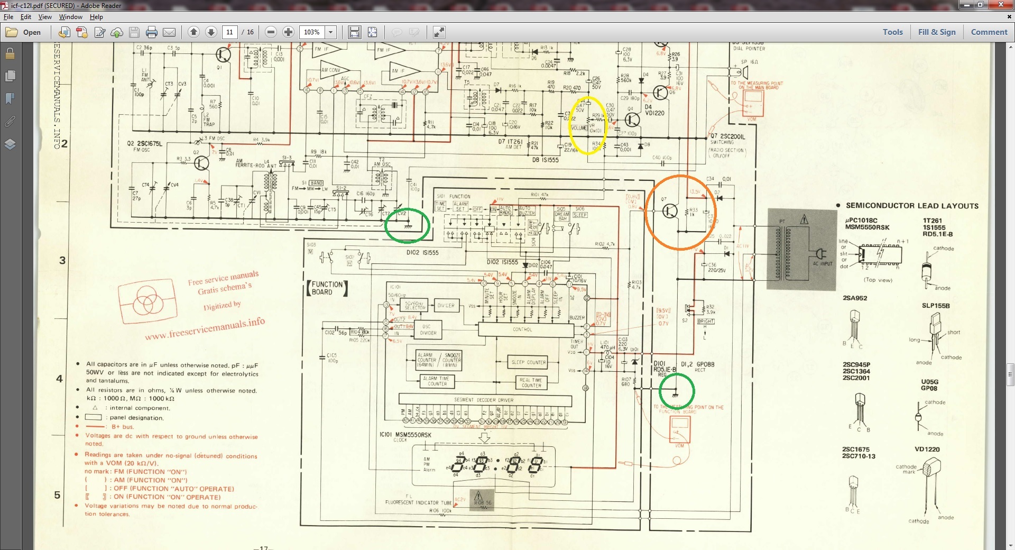Screen dimensions: 1015x550
Task: Zoom in with the plus button
Action: pos(288,32)
